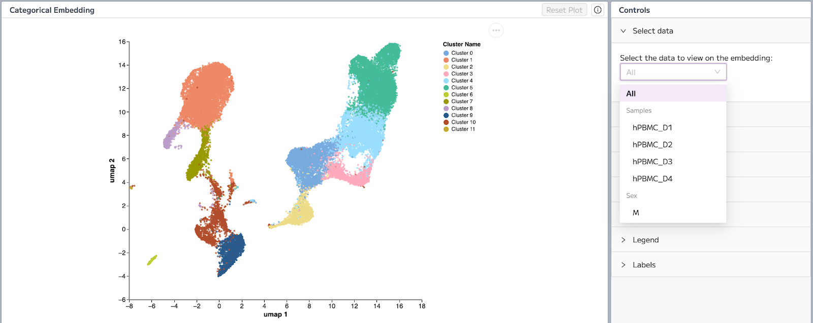The width and height of the screenshot is (813, 323).
Task: Expand the Legend section
Action: pos(710,240)
